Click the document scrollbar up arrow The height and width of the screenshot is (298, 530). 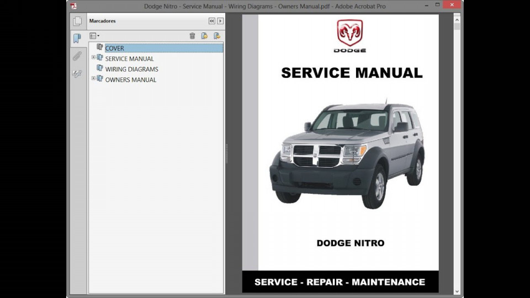point(457,20)
